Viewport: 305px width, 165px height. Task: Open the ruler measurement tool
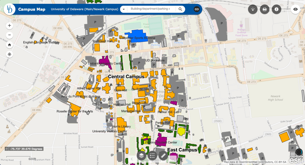[x=163, y=155]
